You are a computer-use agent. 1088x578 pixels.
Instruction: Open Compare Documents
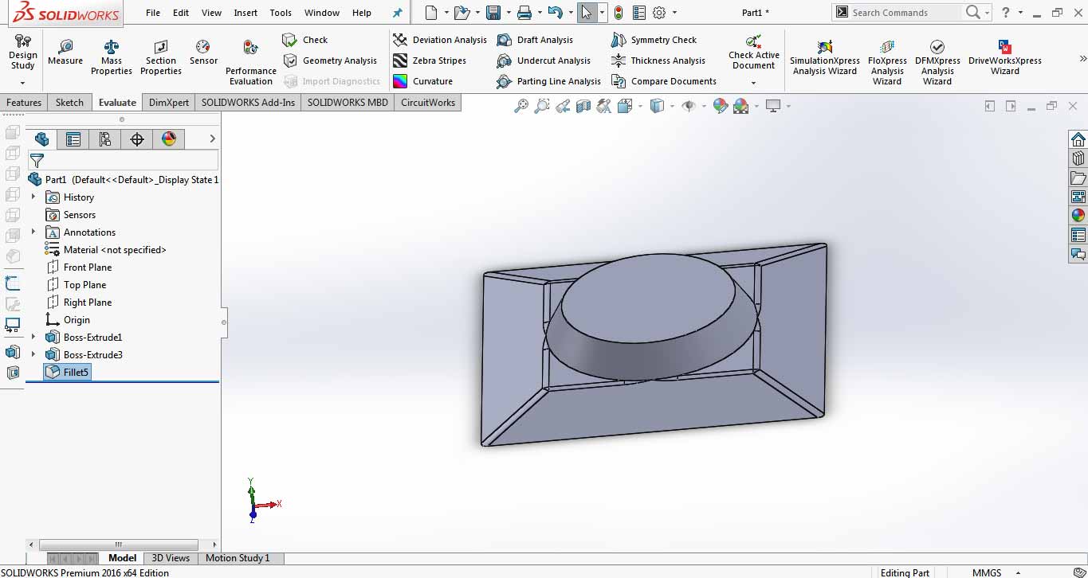[x=664, y=81]
